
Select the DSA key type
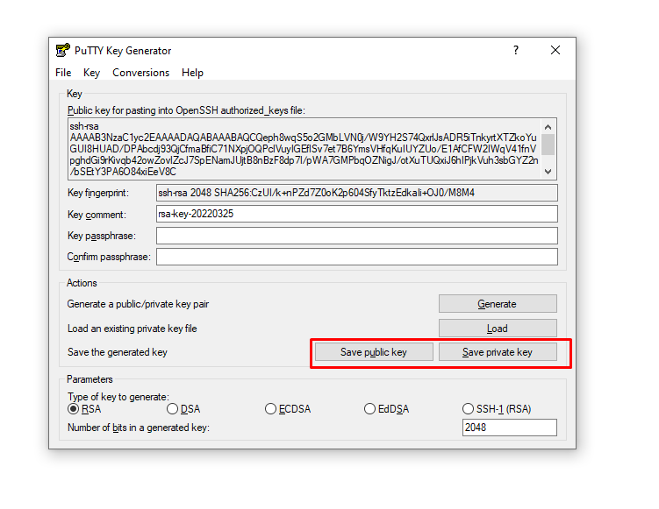[183, 409]
